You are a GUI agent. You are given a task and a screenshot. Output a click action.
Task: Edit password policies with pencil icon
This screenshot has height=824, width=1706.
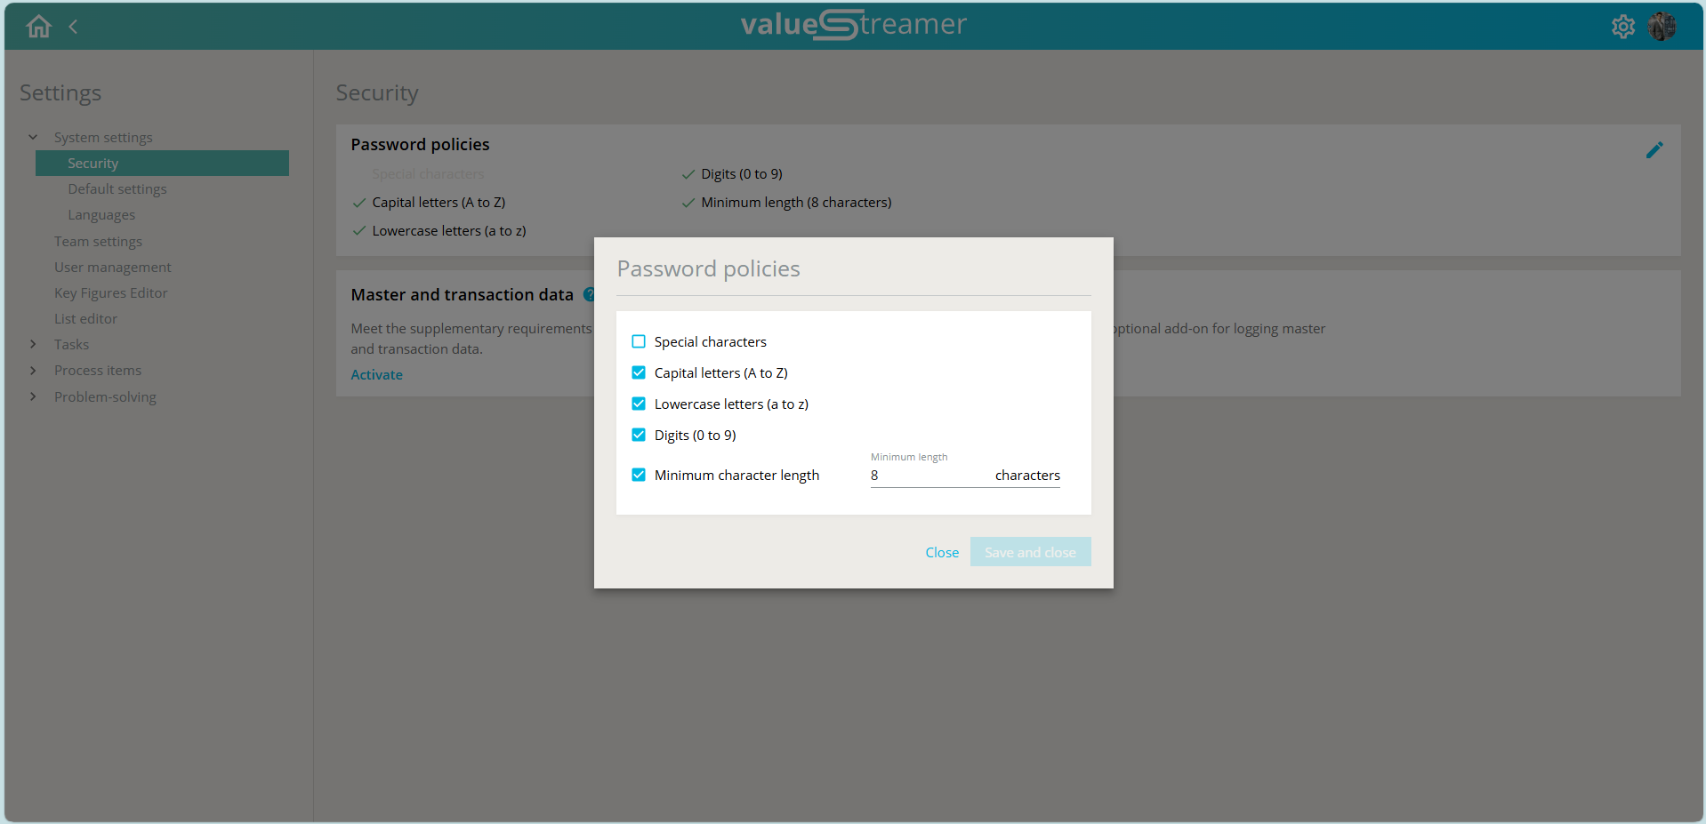click(x=1654, y=150)
